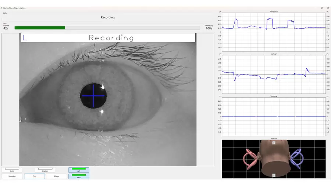Image resolution: width=331 pixels, height=186 pixels.
Task: Click the blue L eye indicator in video header
Action: pos(25,37)
